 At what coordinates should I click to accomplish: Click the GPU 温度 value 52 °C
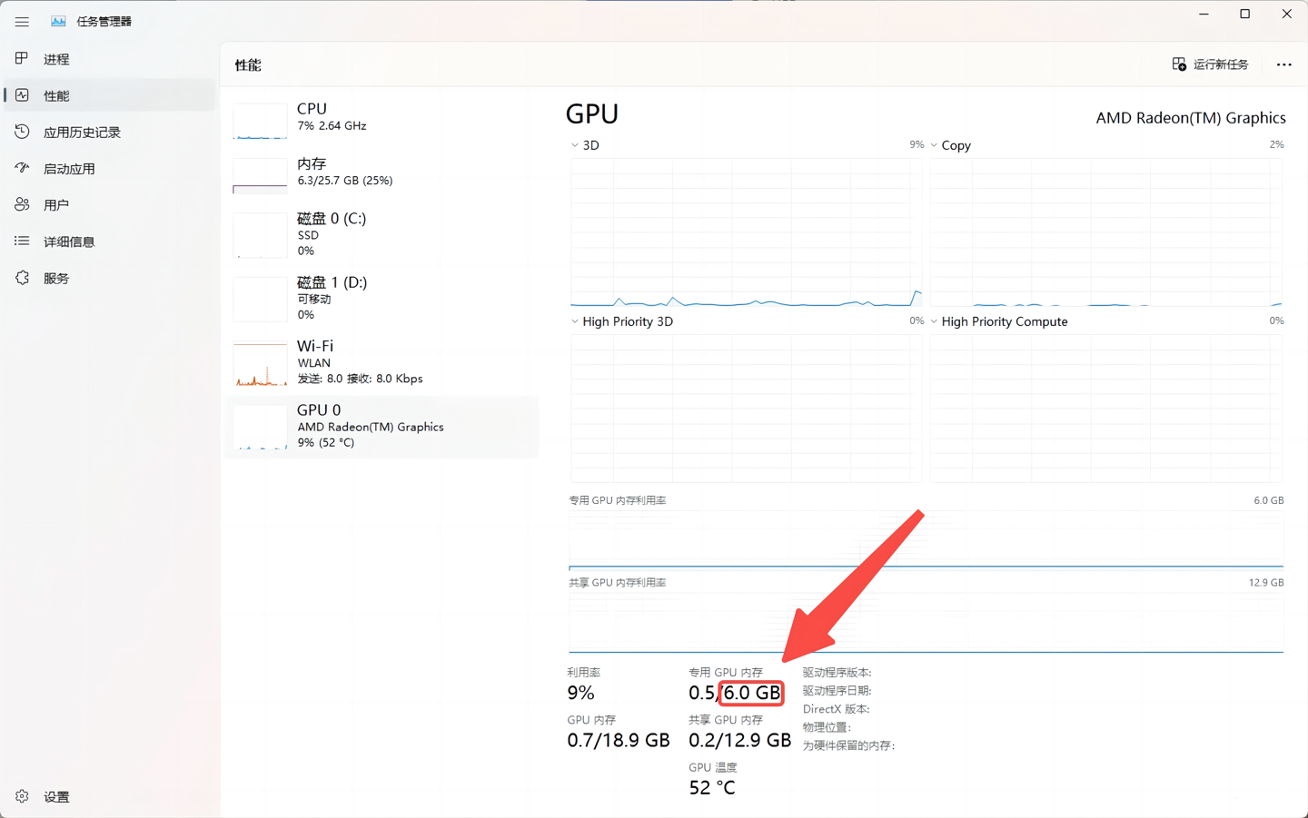712,787
